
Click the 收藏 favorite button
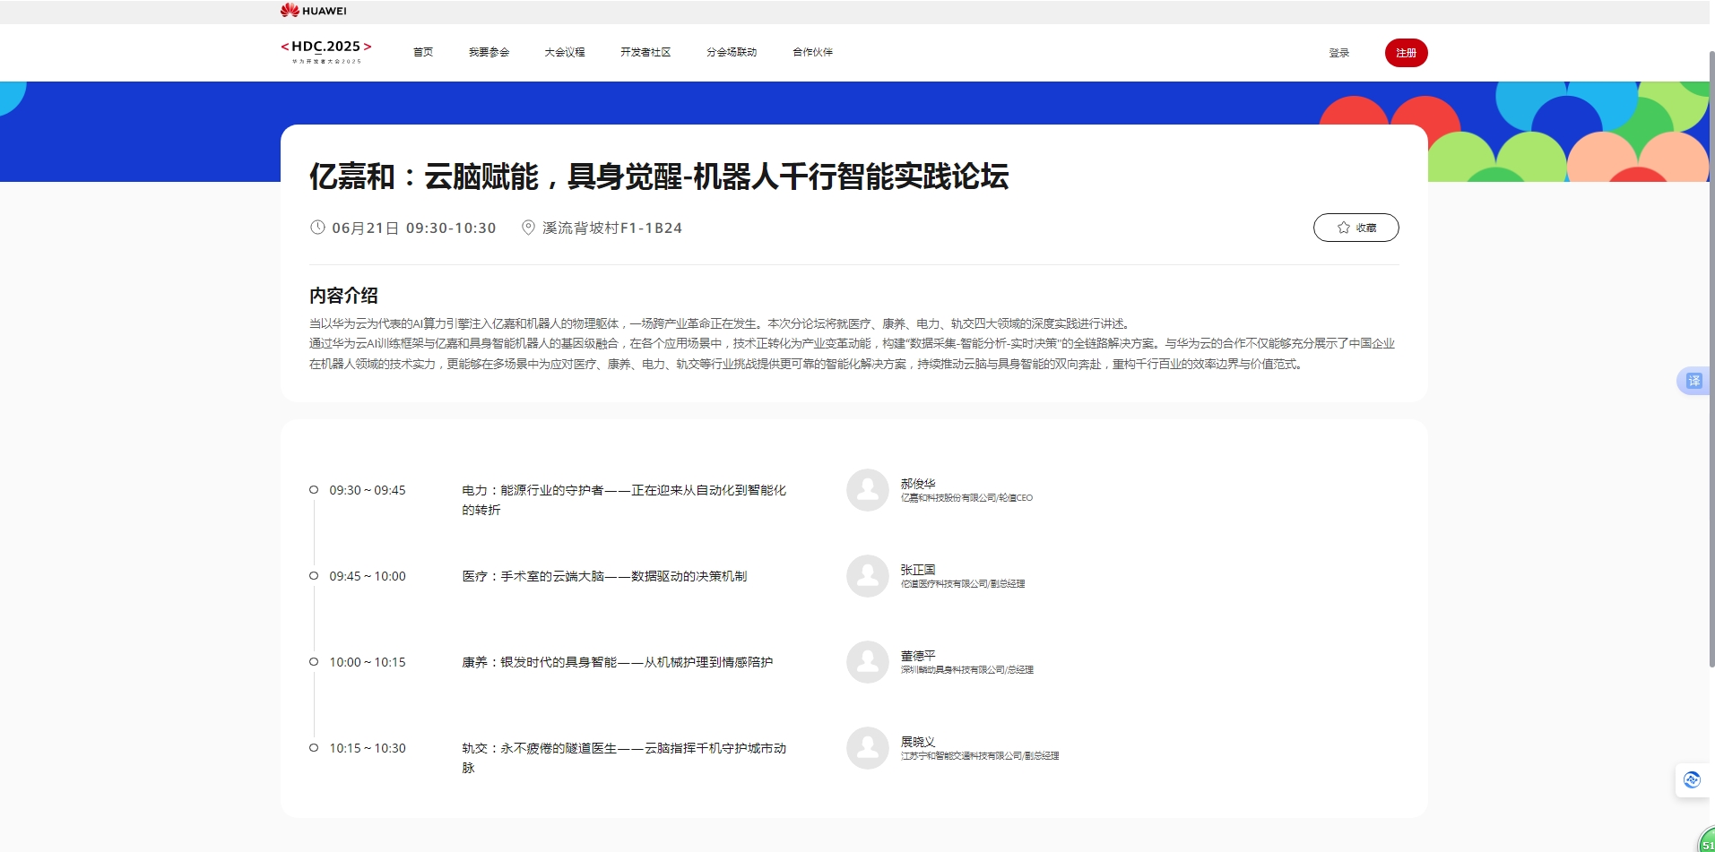click(x=1356, y=228)
